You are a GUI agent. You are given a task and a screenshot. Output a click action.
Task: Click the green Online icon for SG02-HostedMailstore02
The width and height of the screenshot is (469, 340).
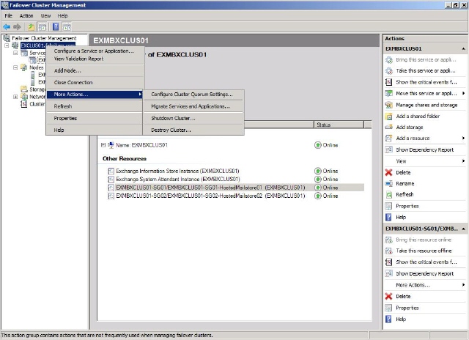pyautogui.click(x=317, y=196)
